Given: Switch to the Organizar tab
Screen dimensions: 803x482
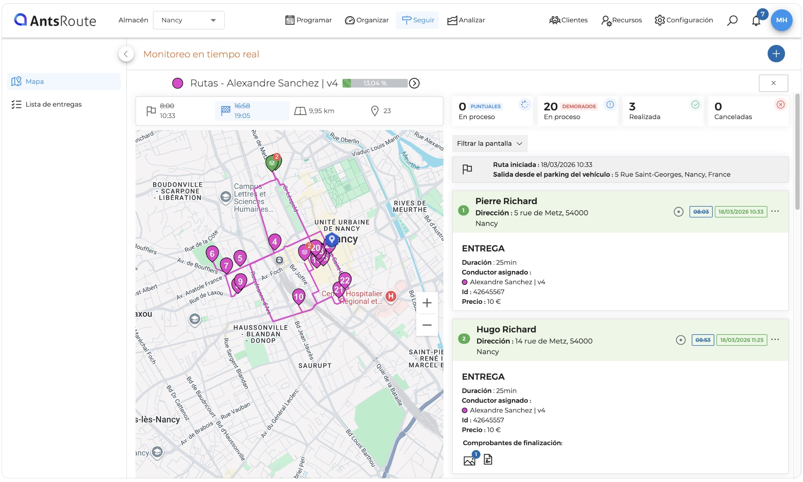Looking at the screenshot, I should click(367, 20).
